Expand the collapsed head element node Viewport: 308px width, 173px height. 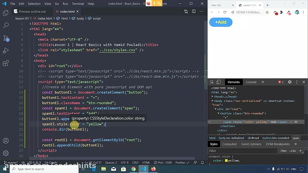213,97
